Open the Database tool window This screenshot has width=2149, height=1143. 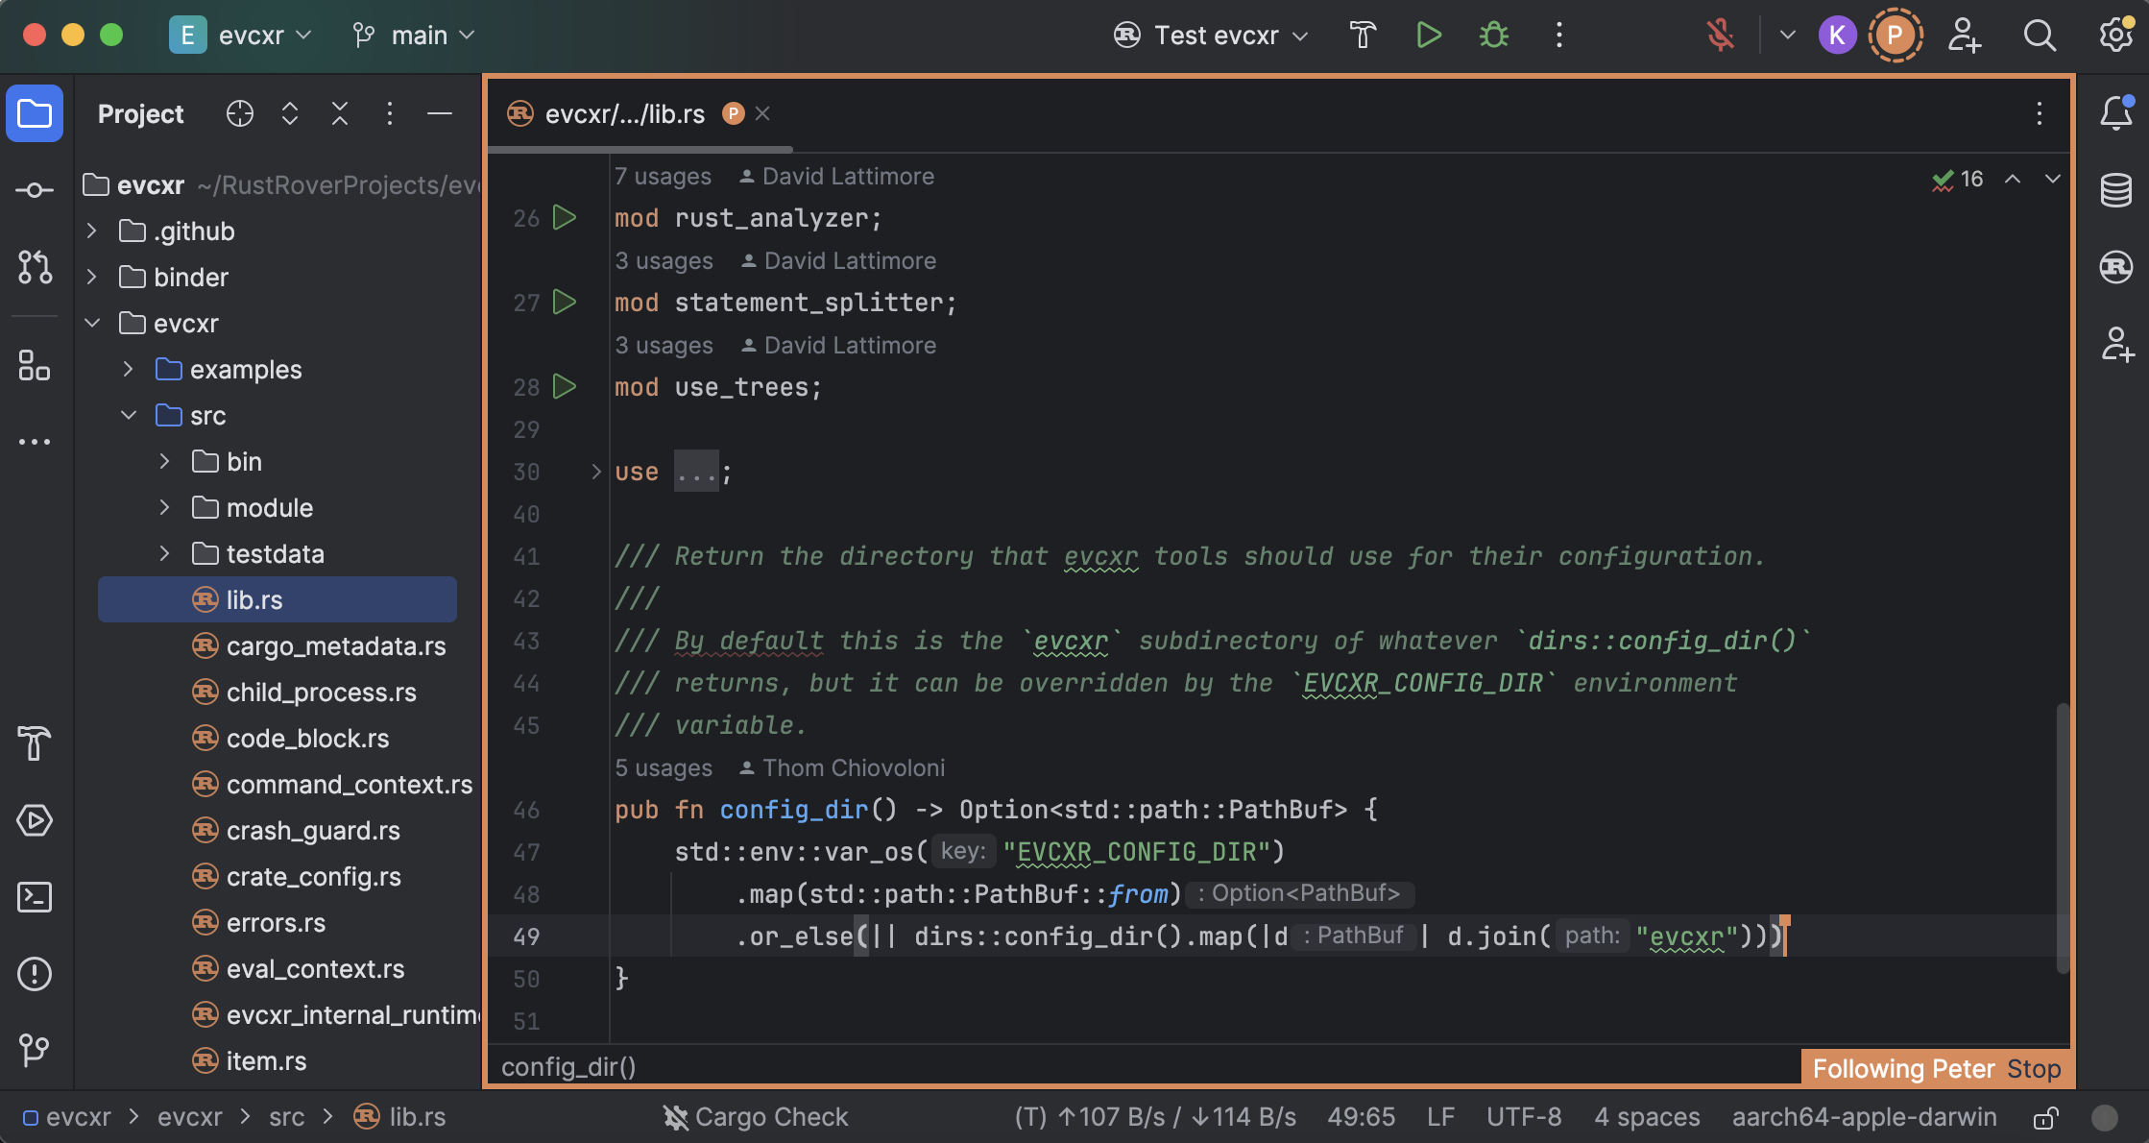point(2115,190)
